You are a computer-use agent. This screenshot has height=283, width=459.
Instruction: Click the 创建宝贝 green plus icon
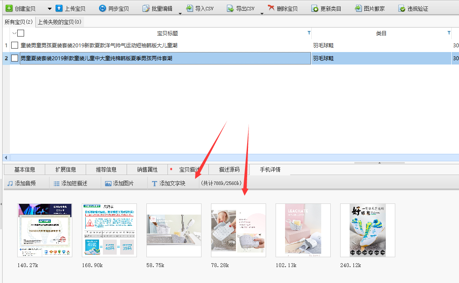(9, 8)
